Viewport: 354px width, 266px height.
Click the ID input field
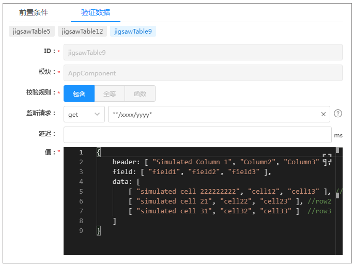(x=203, y=52)
